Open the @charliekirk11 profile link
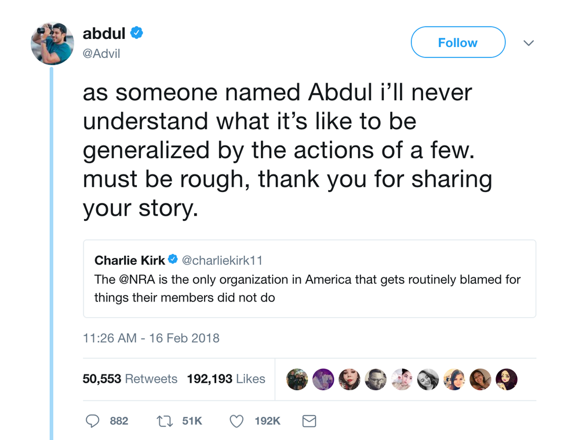The width and height of the screenshot is (568, 440). pos(223,260)
